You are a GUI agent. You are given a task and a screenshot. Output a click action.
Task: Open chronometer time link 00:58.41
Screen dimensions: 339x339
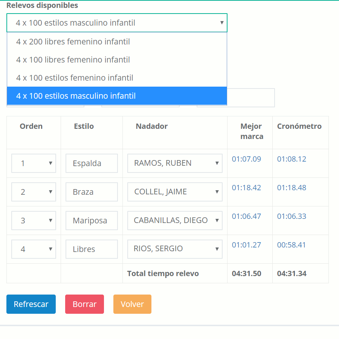pyautogui.click(x=292, y=245)
